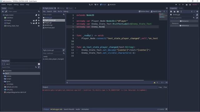
Task: Sort files in FileSystem dock
Action: point(39,67)
